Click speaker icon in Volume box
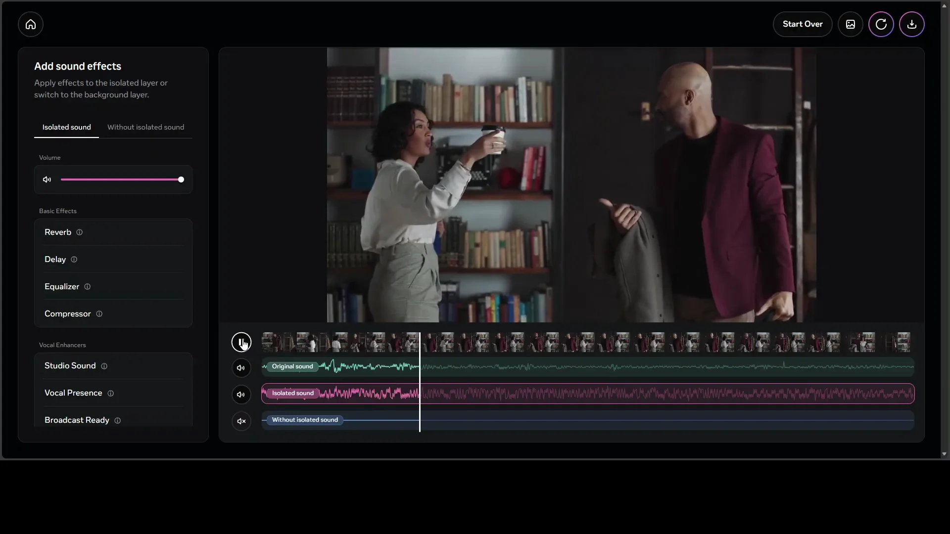 click(47, 179)
